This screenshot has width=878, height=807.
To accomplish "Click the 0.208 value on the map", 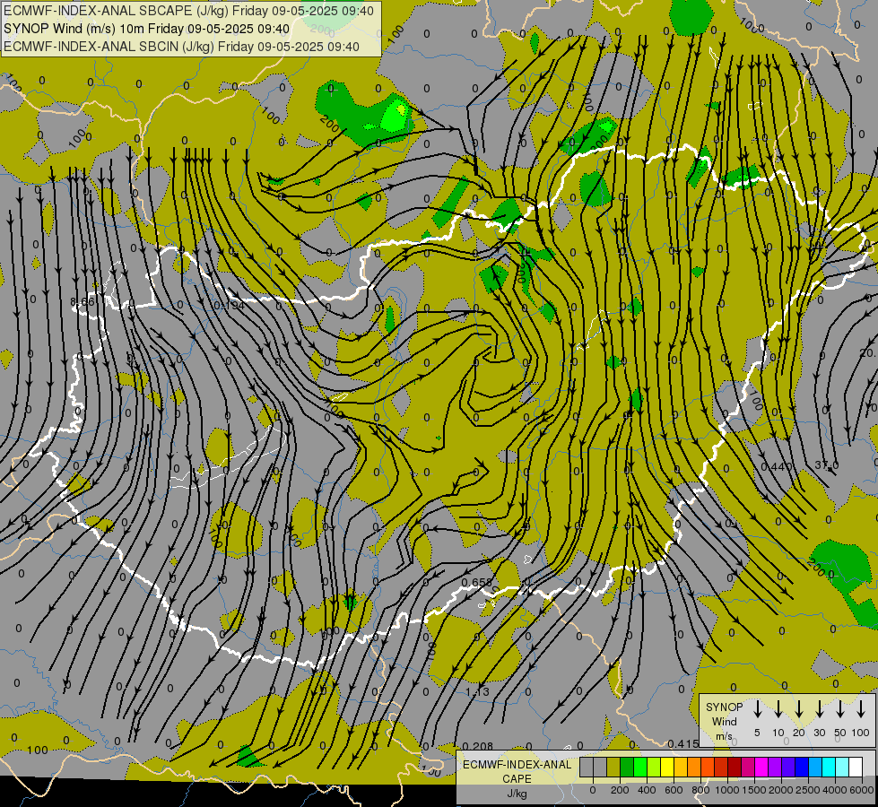I will [478, 746].
